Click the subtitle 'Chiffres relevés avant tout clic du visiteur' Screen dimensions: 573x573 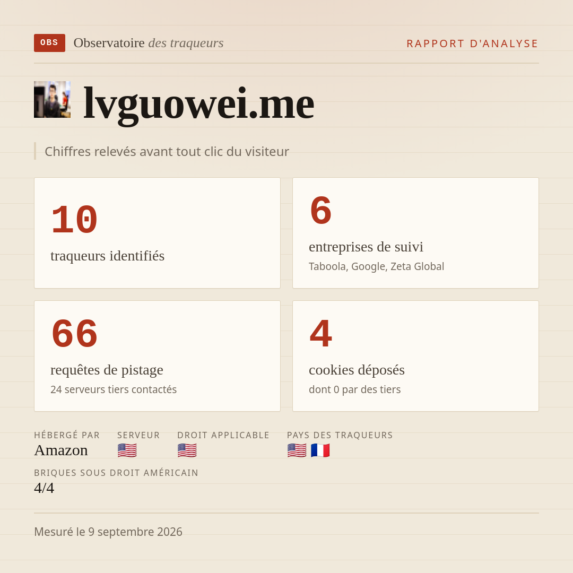click(167, 151)
